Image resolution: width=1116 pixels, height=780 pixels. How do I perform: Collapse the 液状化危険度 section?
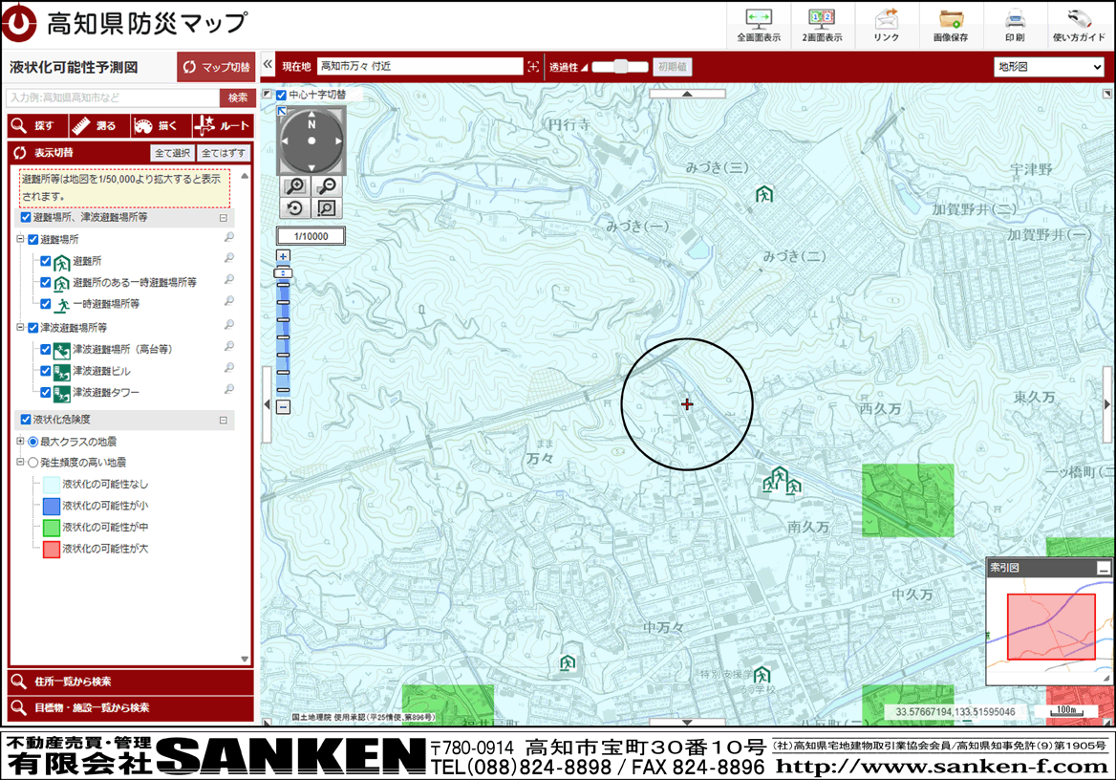(224, 420)
